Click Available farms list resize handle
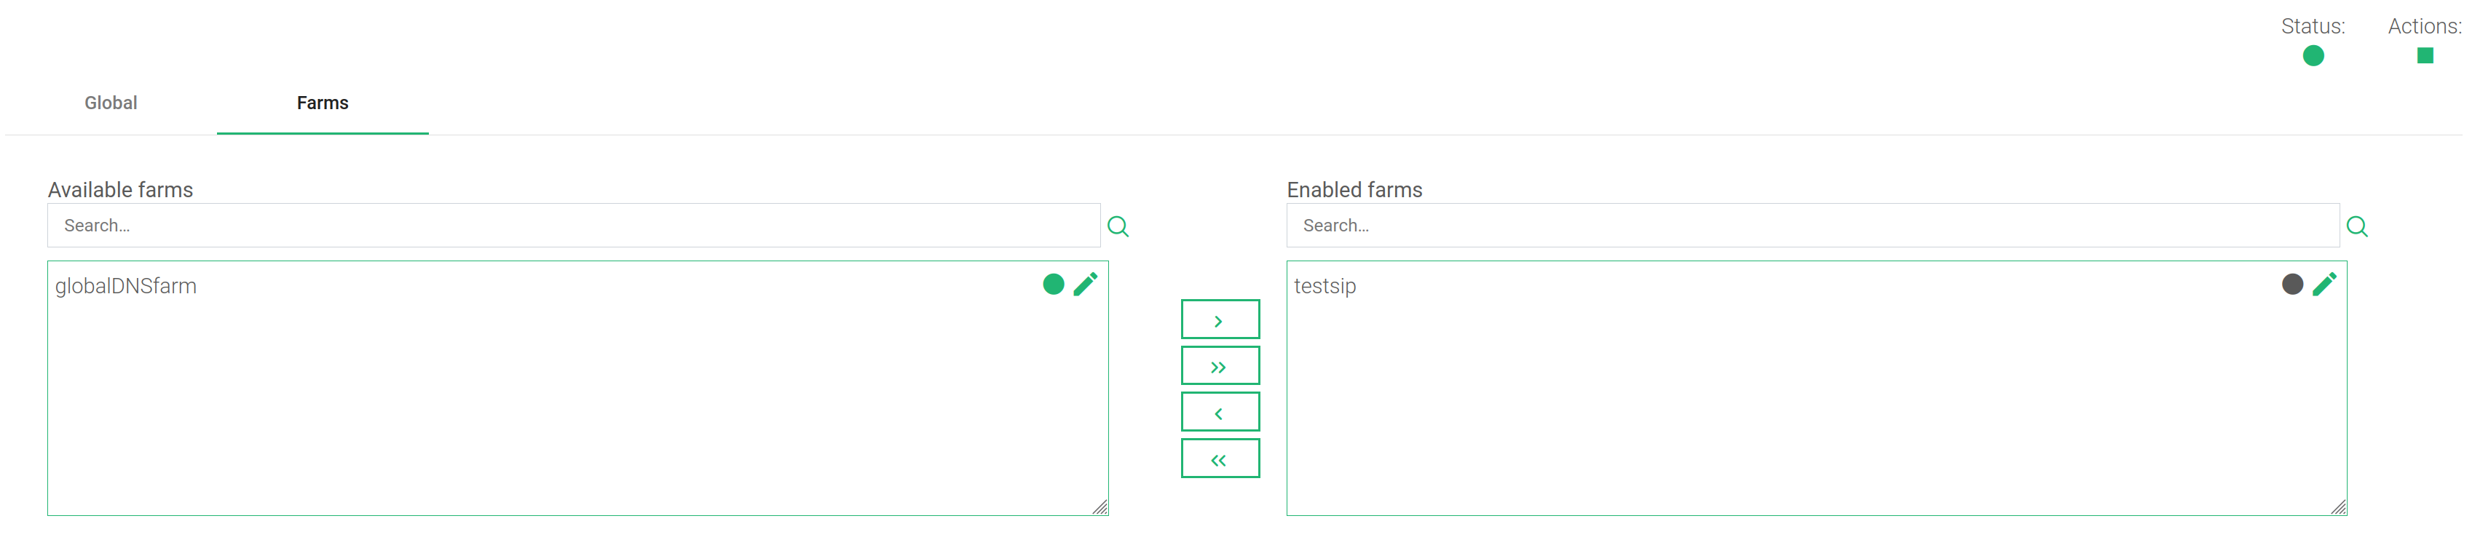Image resolution: width=2483 pixels, height=556 pixels. (1100, 507)
